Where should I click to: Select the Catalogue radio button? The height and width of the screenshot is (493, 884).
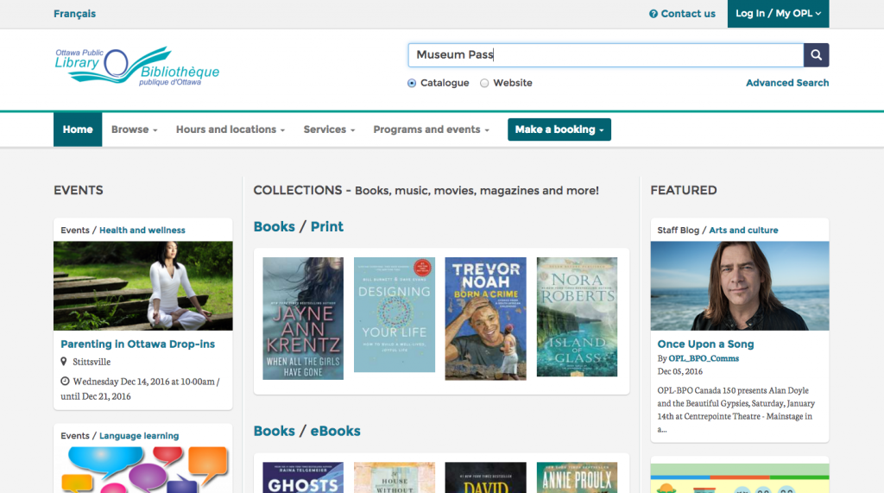tap(412, 84)
